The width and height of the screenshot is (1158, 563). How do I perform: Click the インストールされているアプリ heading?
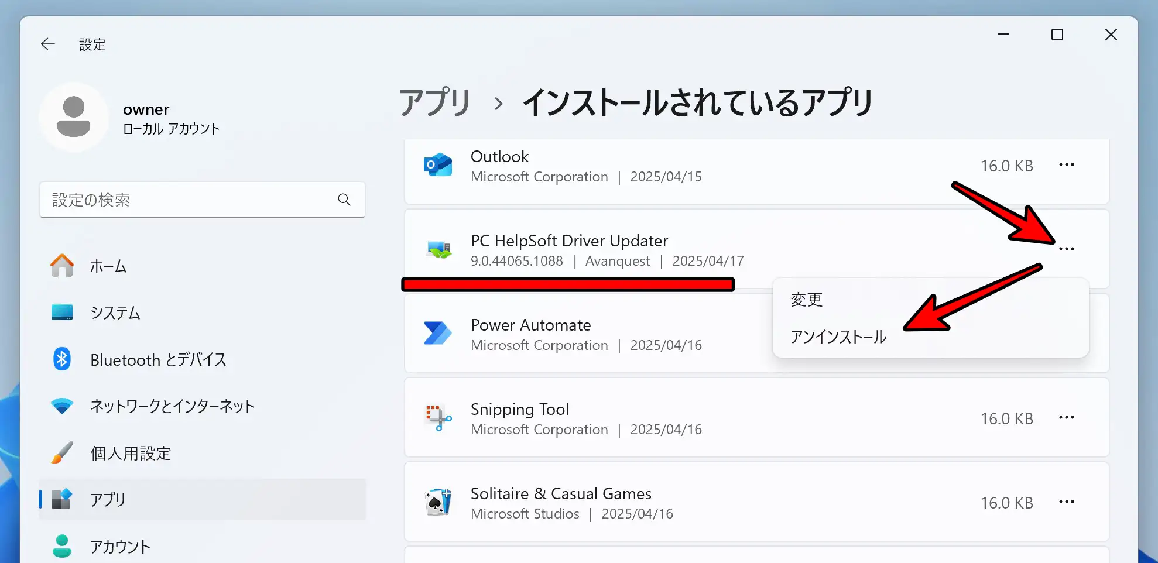click(697, 103)
